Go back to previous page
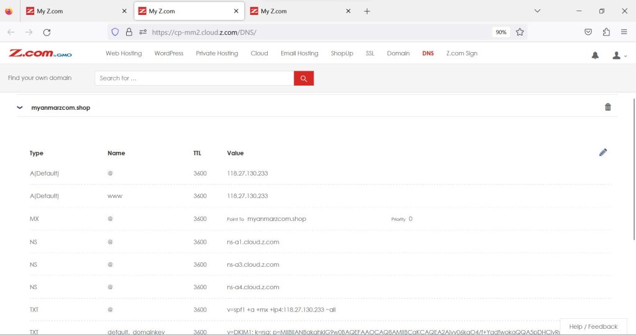 point(11,32)
